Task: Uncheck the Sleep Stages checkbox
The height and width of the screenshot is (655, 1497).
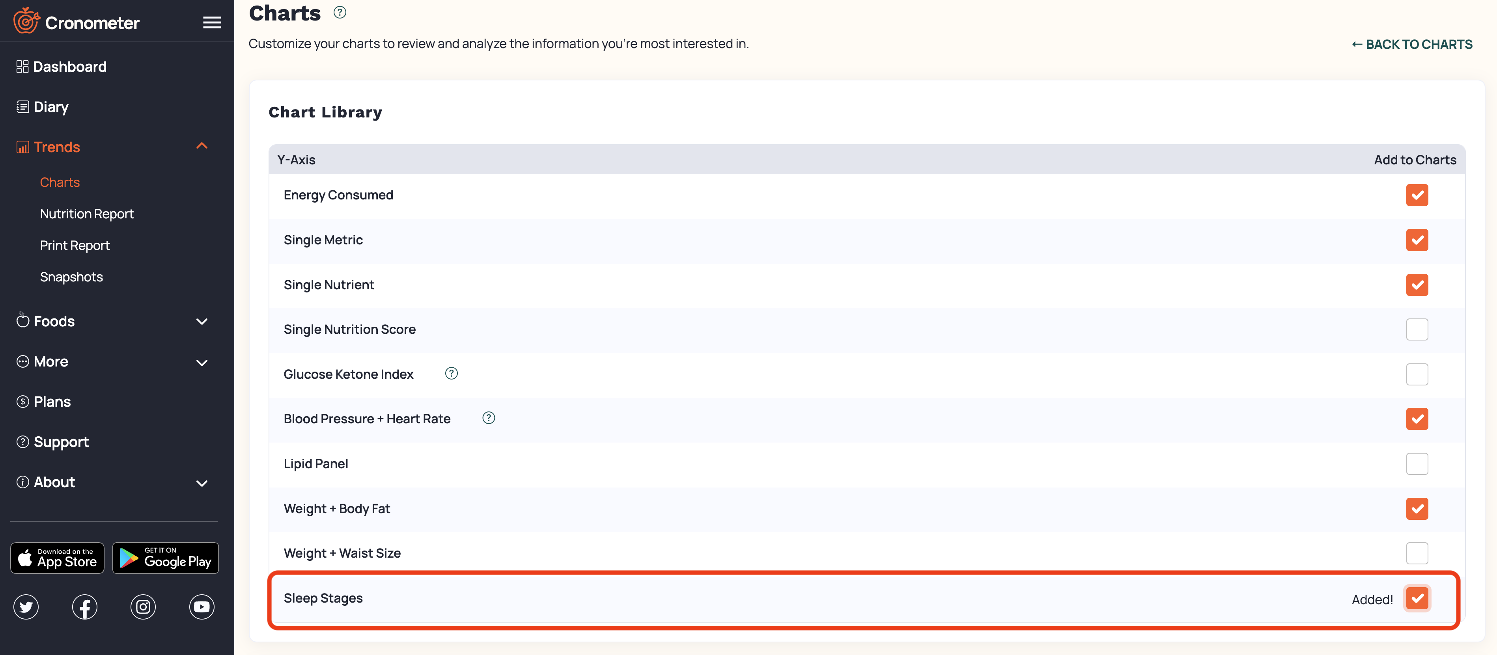Action: tap(1417, 598)
